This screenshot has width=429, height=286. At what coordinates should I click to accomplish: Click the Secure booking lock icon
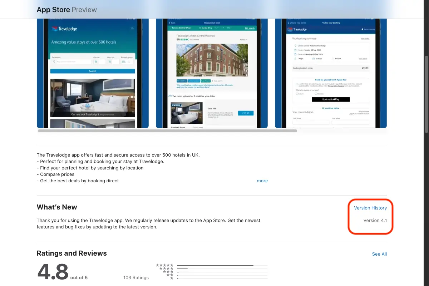pos(362,29)
